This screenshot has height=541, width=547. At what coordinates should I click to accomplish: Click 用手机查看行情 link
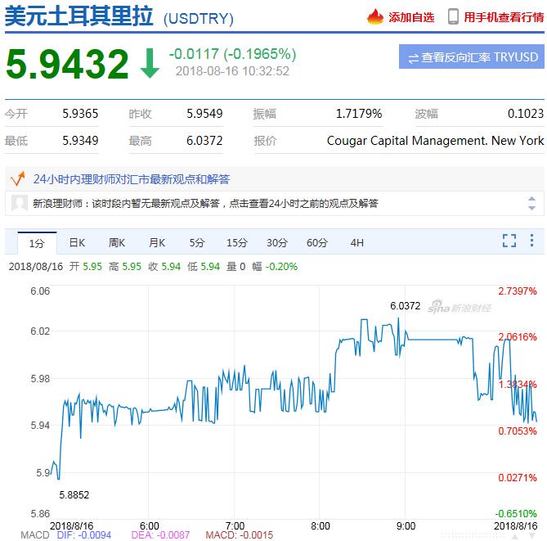(x=504, y=16)
